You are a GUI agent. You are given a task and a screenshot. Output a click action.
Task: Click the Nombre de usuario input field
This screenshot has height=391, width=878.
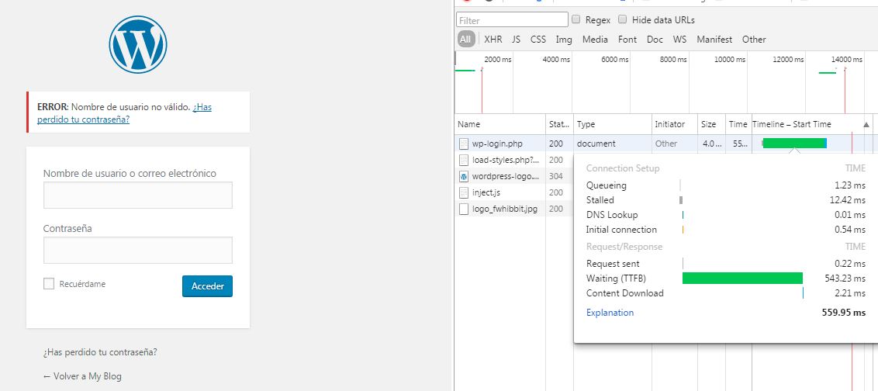click(138, 195)
